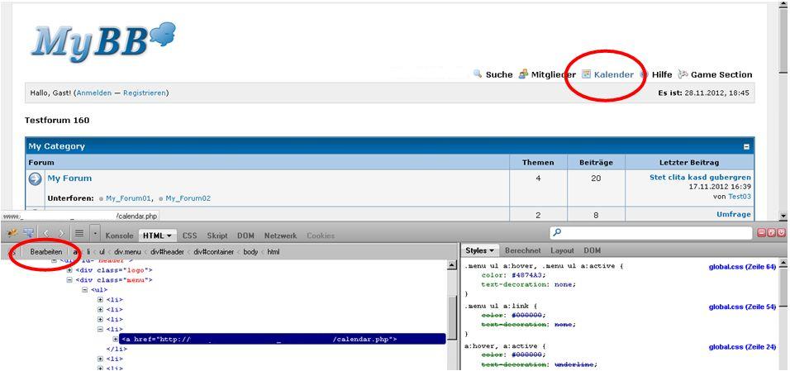Click the Suche menu link
790x371 pixels.
click(x=499, y=74)
